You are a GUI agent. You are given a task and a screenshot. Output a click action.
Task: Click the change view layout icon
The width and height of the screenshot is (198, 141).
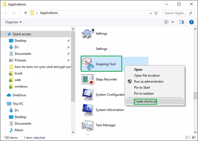tap(166, 22)
